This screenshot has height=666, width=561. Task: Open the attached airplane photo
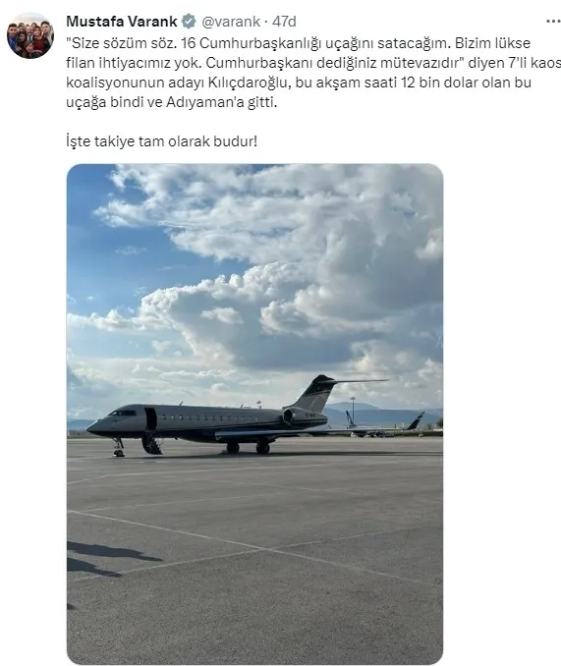254,415
